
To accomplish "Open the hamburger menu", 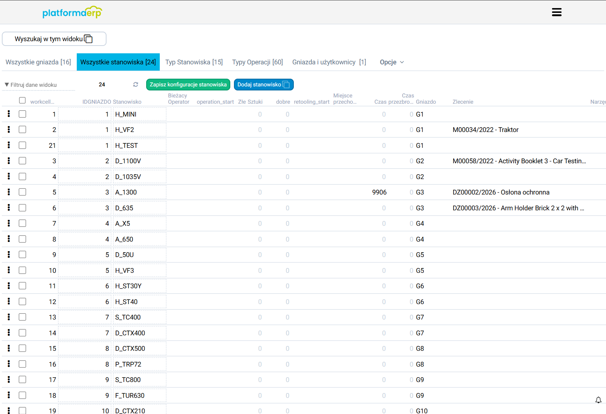I will coord(556,12).
